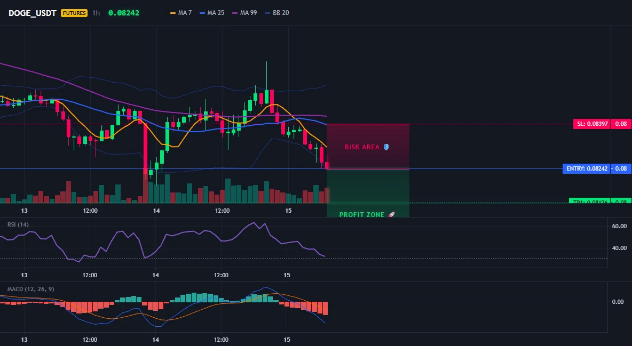Click the 40.00 value on RSI scale

coord(619,248)
